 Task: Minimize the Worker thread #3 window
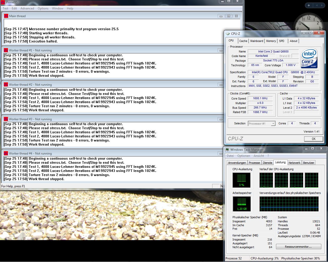[221, 119]
